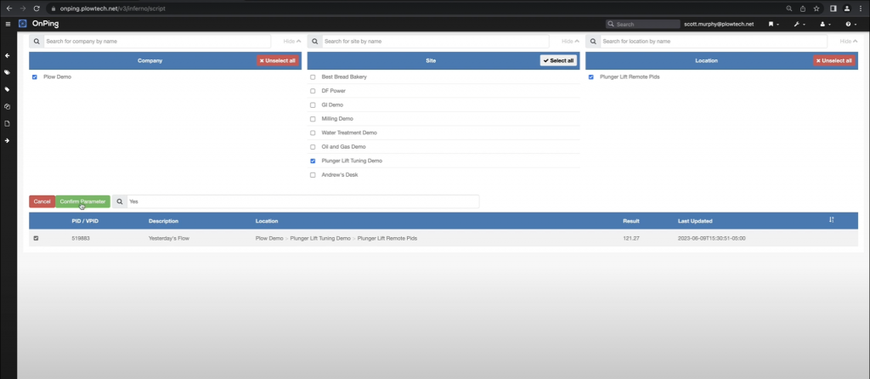Focus the Search for location field
The height and width of the screenshot is (379, 870).
[x=714, y=42]
